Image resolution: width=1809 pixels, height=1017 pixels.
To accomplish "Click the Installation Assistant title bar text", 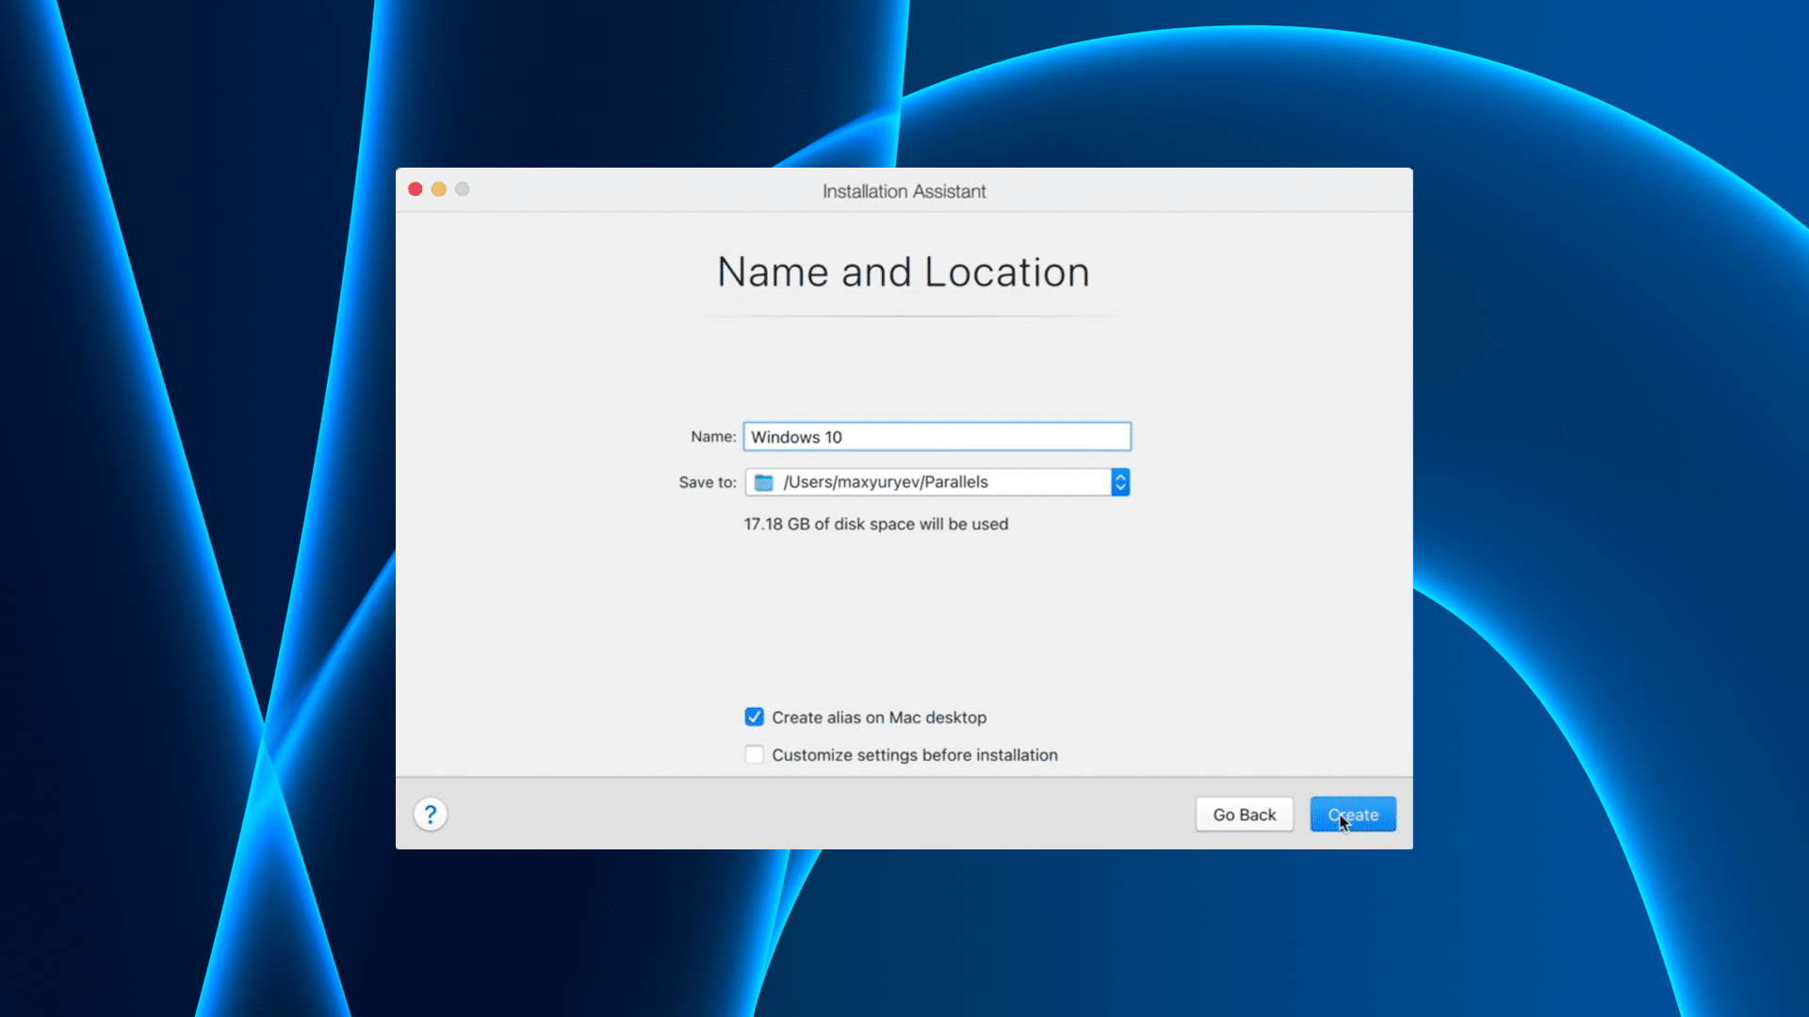I will (904, 191).
